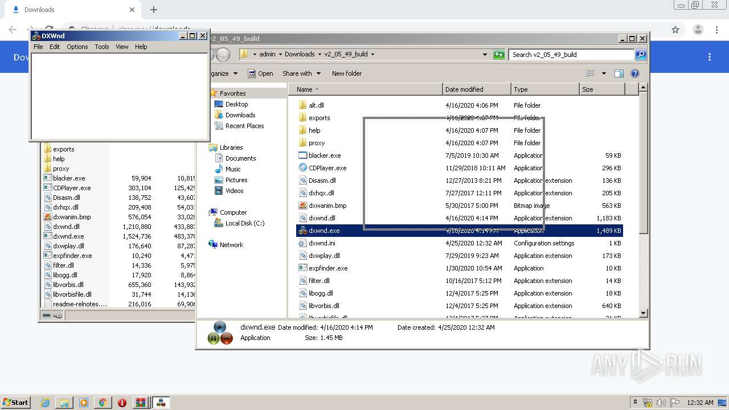The width and height of the screenshot is (729, 410).
Task: Open the Tools menu in DXWnd
Action: pos(102,47)
